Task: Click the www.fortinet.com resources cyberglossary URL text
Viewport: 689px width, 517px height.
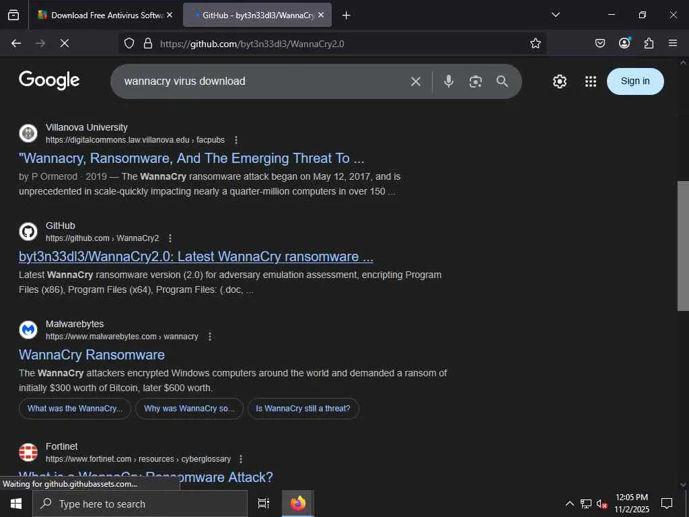Action: click(138, 459)
